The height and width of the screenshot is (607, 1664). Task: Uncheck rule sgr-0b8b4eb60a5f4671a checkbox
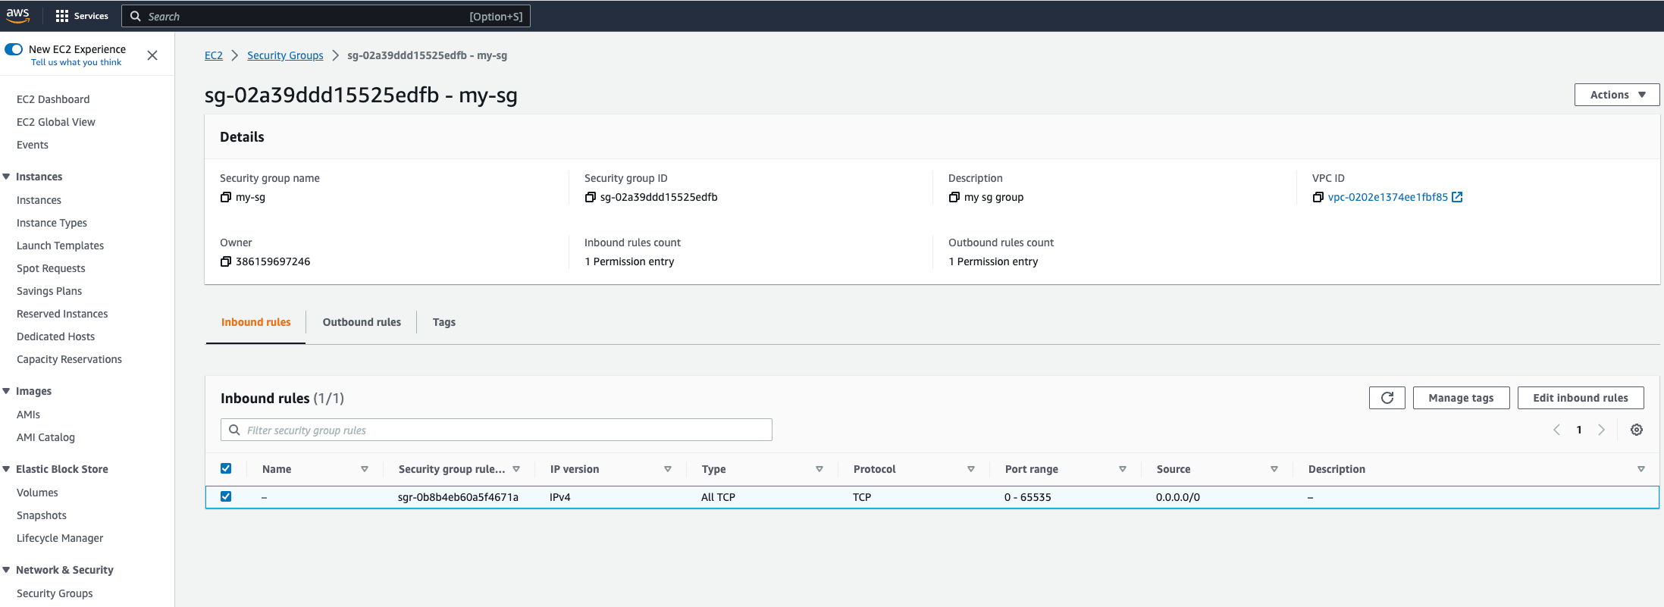coord(226,496)
